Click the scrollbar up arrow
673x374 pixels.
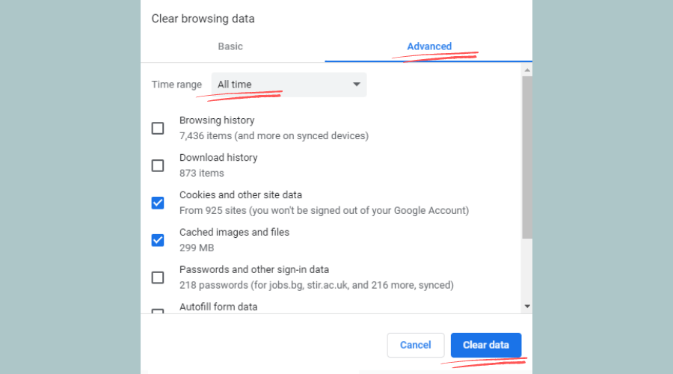527,70
